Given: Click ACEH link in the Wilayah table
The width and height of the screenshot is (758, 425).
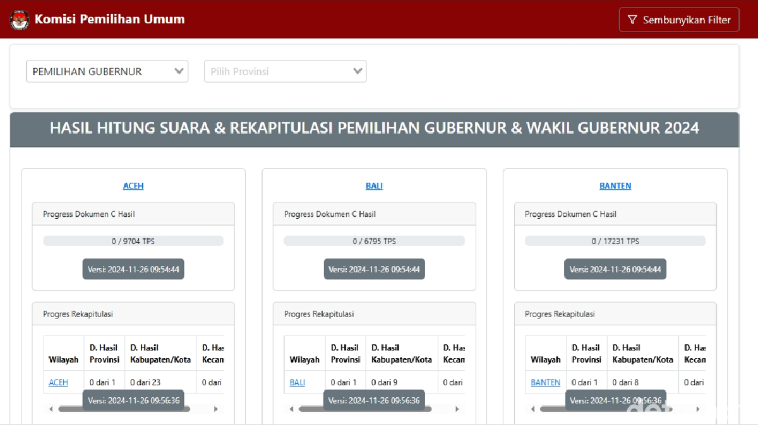Looking at the screenshot, I should click(x=58, y=382).
